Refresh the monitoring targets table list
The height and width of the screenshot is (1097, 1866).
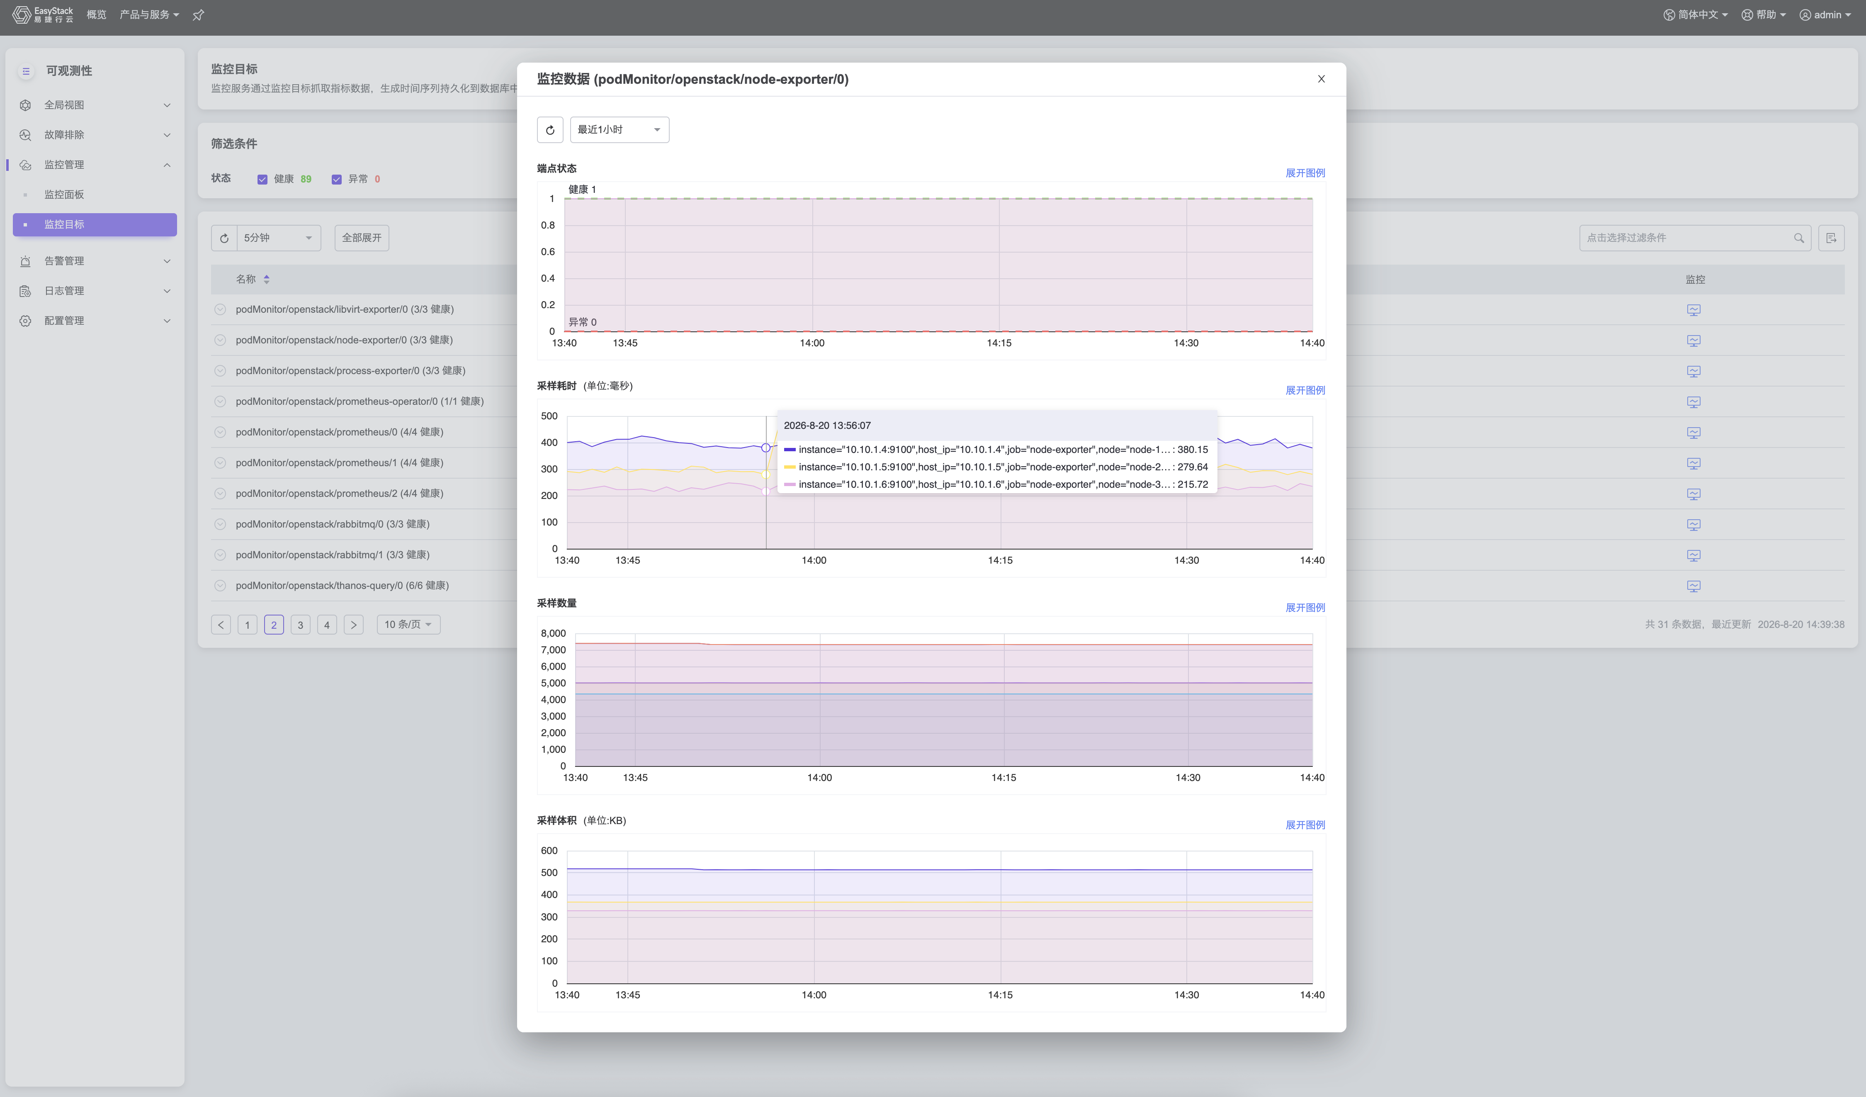pos(224,238)
